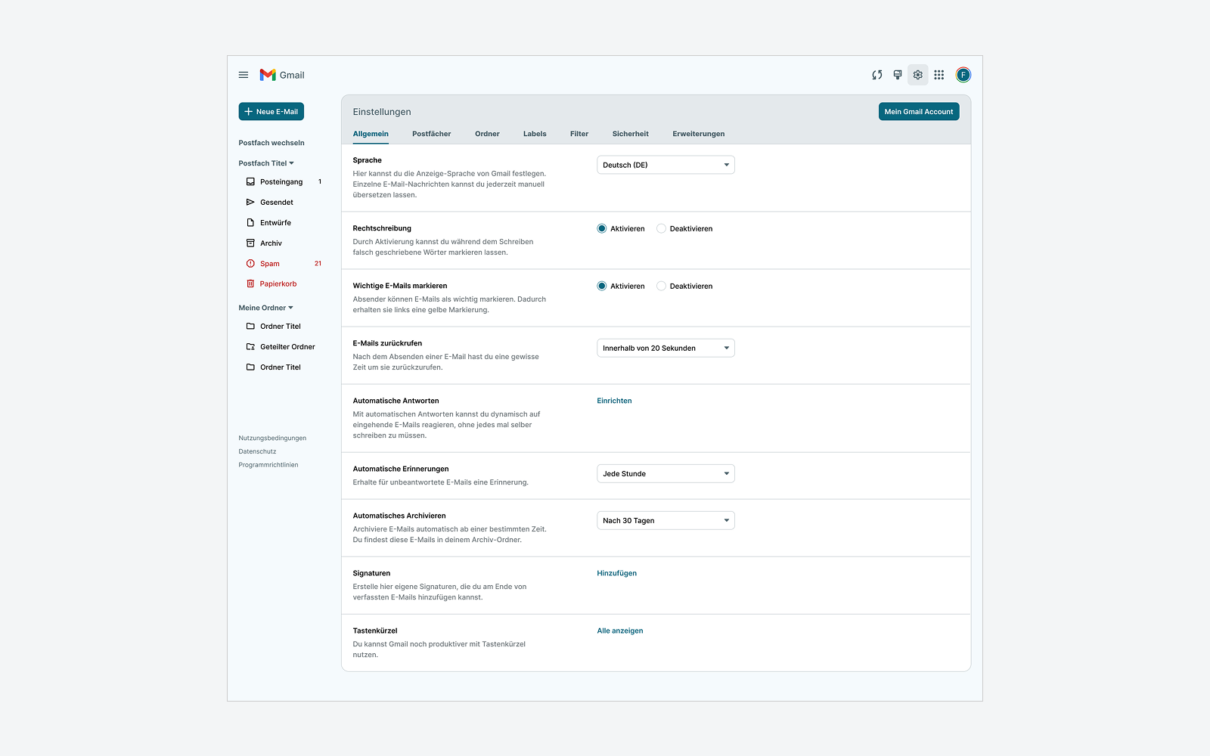This screenshot has height=756, width=1210.
Task: Expand the Postfach Titel section
Action: 266,163
